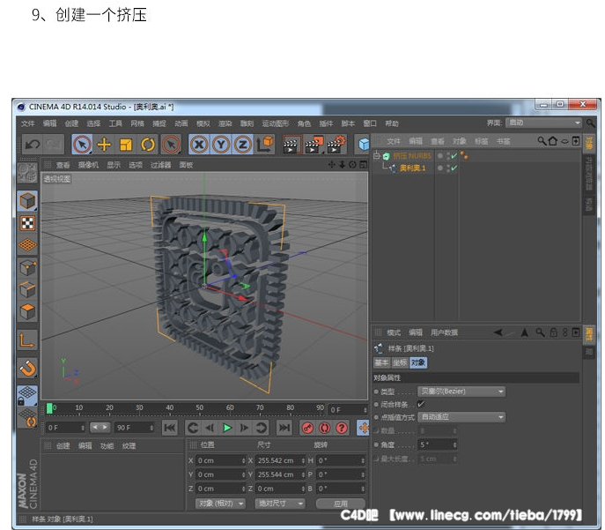Toggle Z axis lock

tap(243, 145)
